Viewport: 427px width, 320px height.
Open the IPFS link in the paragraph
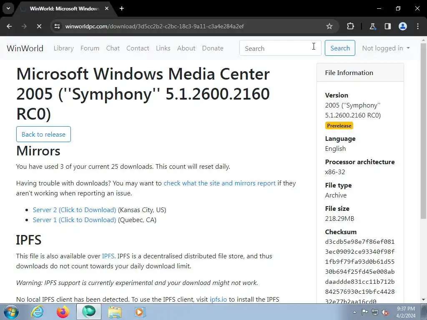(108, 256)
